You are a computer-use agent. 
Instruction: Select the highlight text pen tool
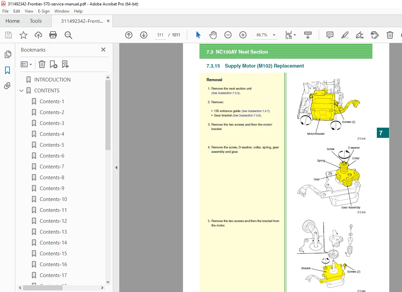pyautogui.click(x=345, y=35)
